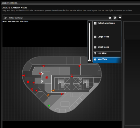Click the red camera on the far left edge
The width and height of the screenshot is (140, 128).
23,76
